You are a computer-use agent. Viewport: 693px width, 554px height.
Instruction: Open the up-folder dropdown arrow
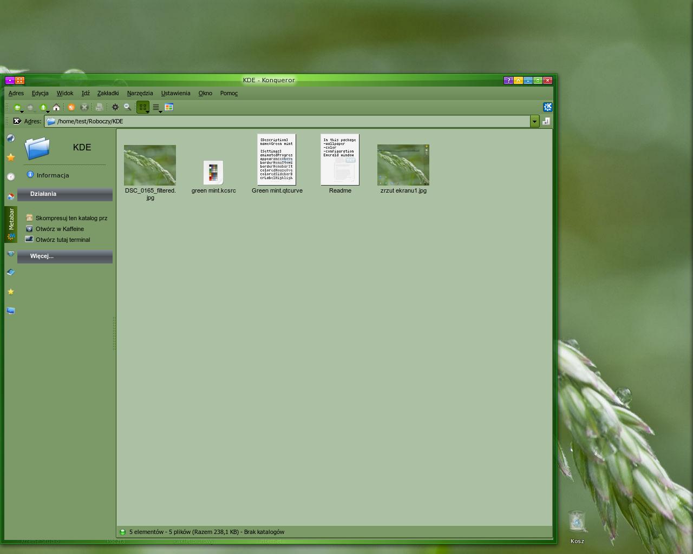[48, 111]
